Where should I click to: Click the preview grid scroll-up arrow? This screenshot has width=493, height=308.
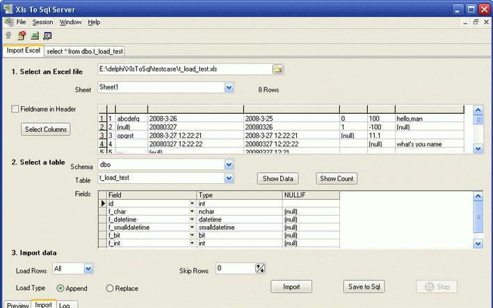point(478,110)
